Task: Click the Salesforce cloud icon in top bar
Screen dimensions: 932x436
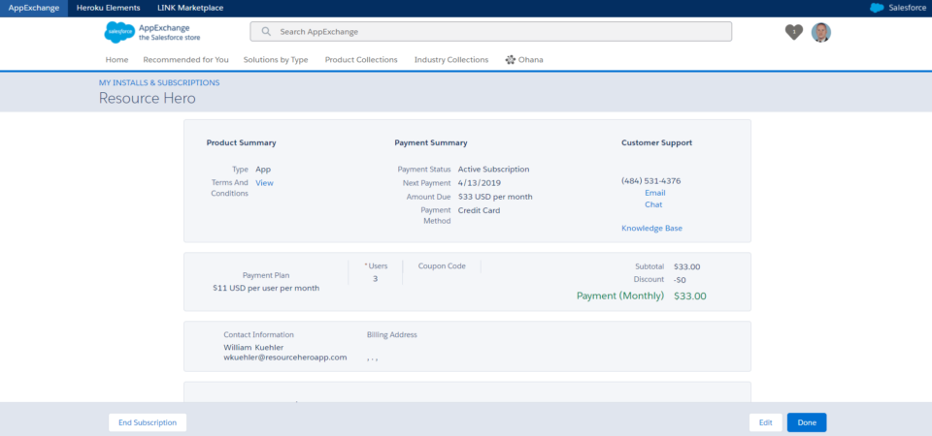Action: click(x=877, y=8)
